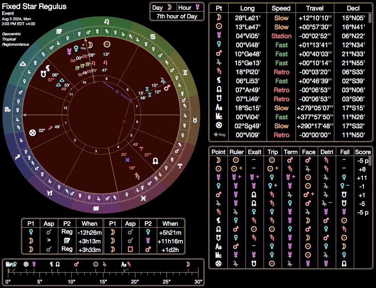Click the Mars declination 21°N33'
The image size is (376, 288).
[x=353, y=54]
